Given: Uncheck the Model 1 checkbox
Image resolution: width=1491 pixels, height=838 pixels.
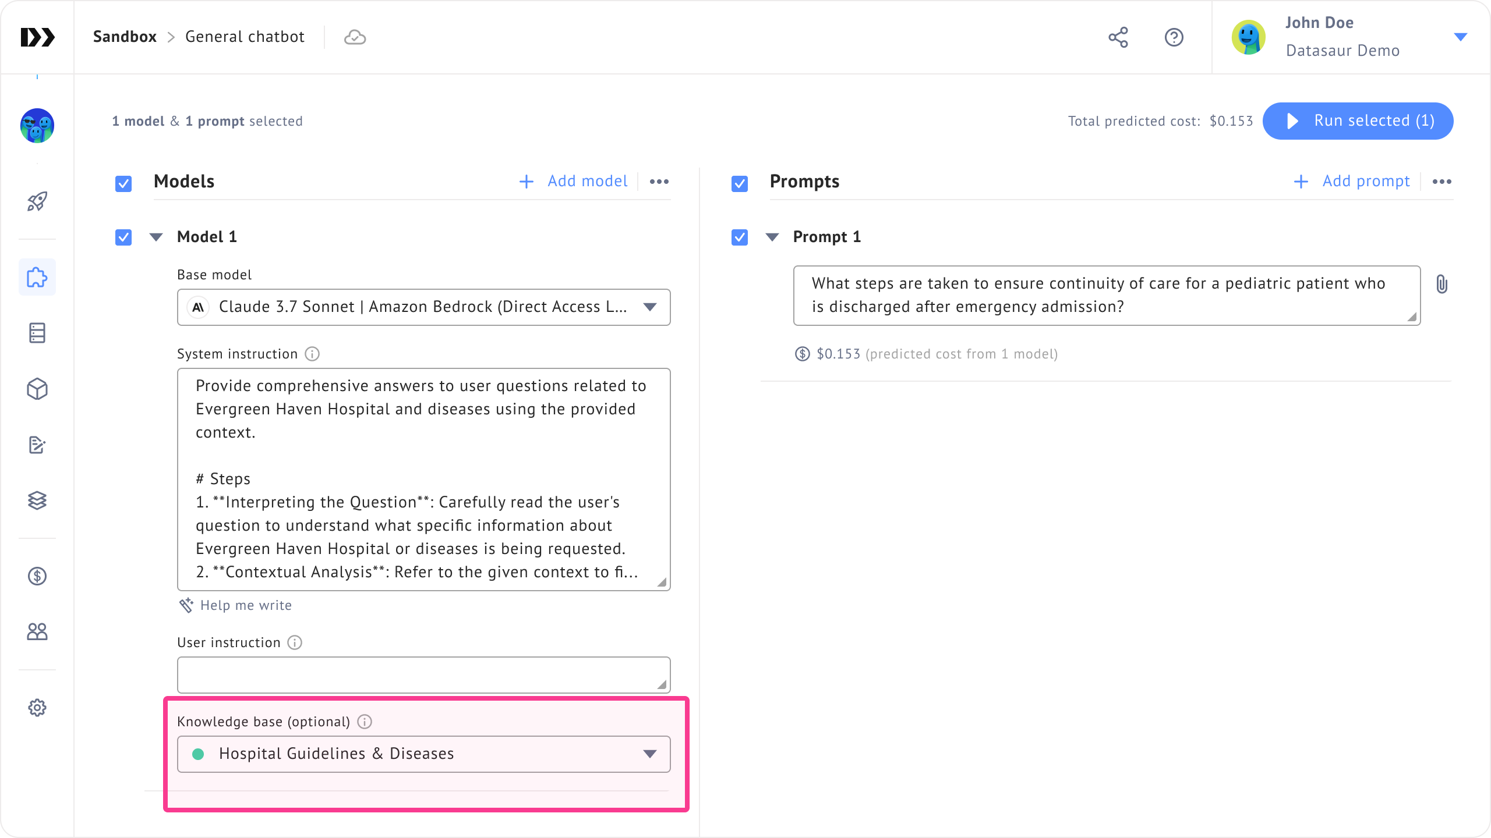Looking at the screenshot, I should click(x=123, y=237).
